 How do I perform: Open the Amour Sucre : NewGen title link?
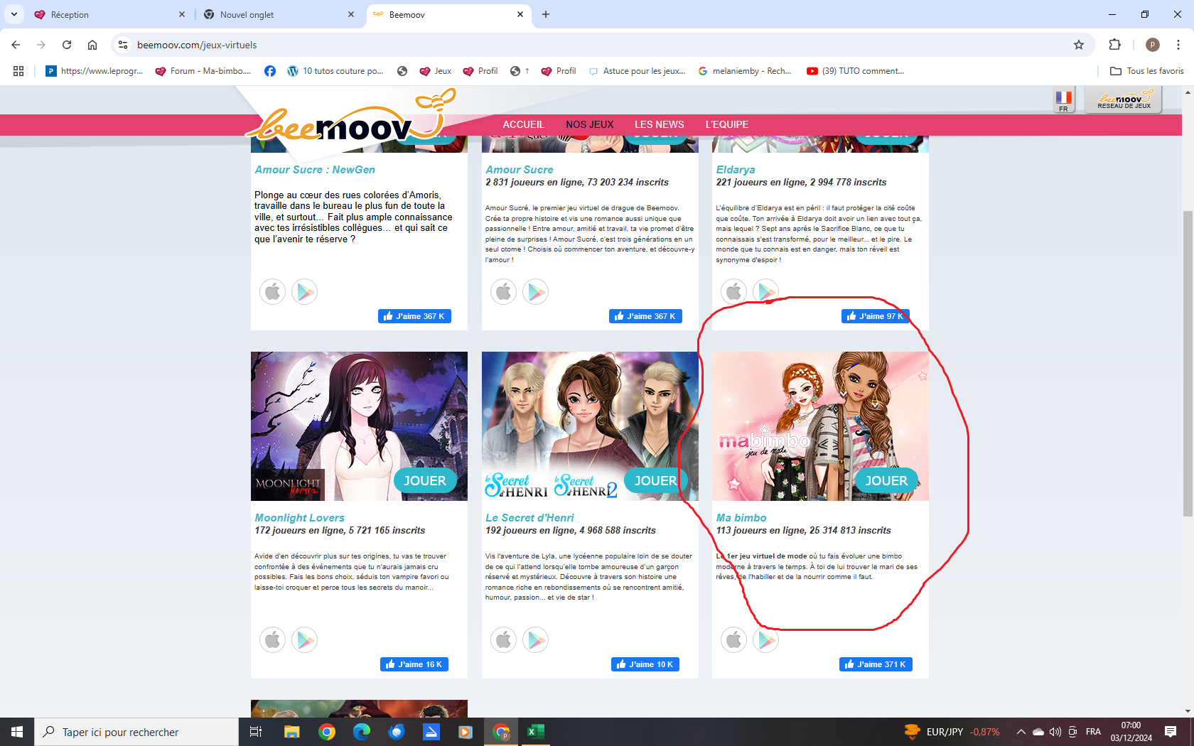point(315,170)
